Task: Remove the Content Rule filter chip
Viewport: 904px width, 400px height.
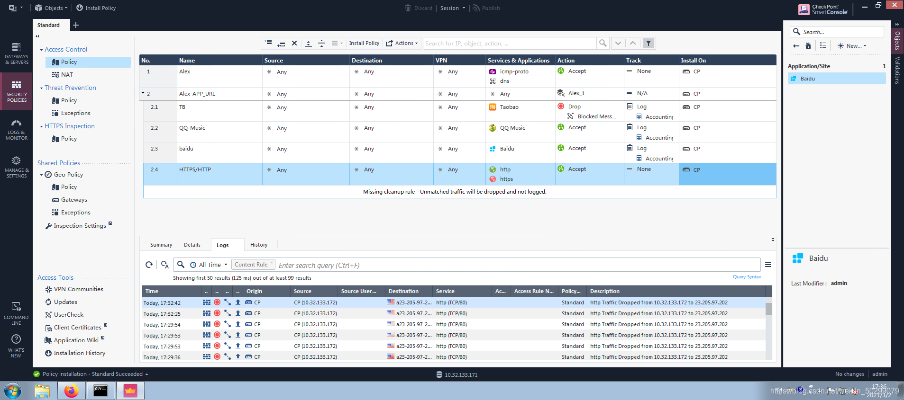Action: click(272, 263)
